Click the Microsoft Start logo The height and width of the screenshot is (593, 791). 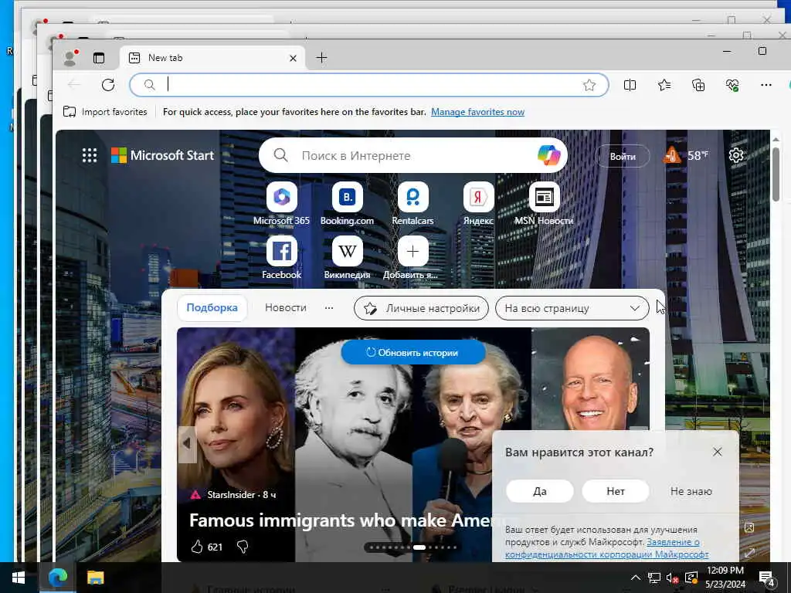[162, 155]
